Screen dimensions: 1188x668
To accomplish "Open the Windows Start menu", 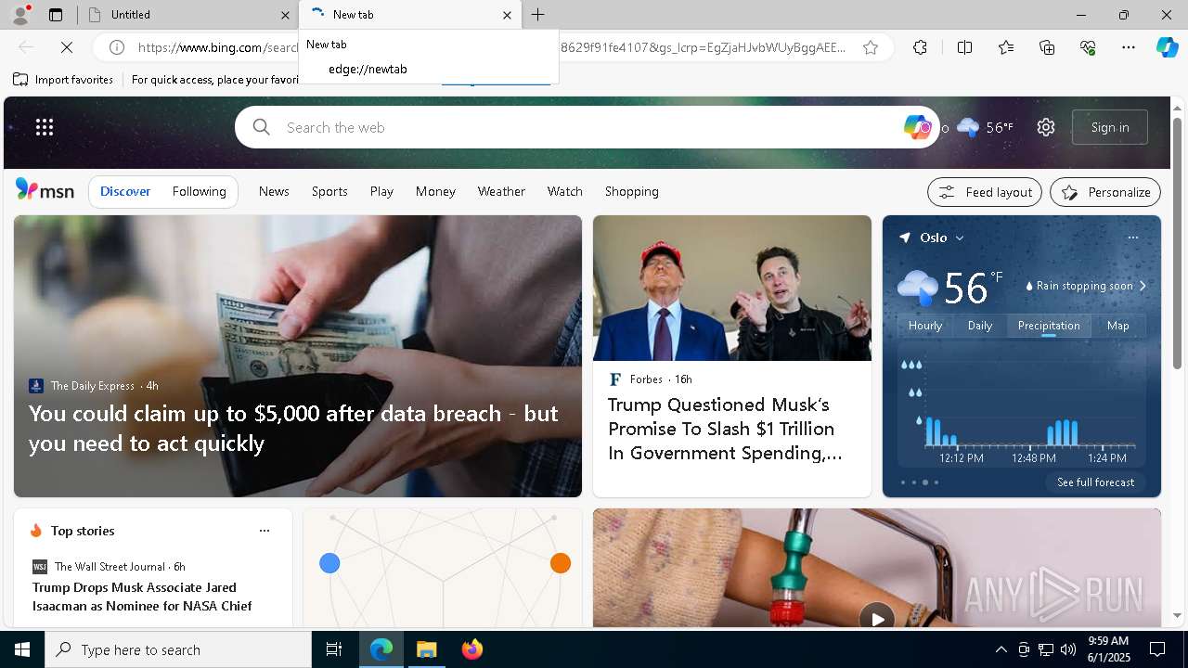I will pyautogui.click(x=22, y=649).
